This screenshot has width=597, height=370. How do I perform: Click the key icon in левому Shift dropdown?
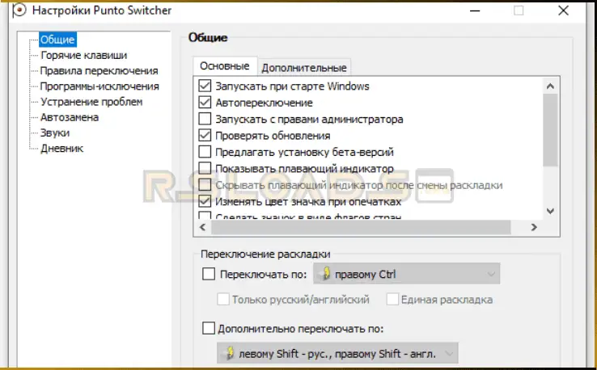(x=230, y=354)
